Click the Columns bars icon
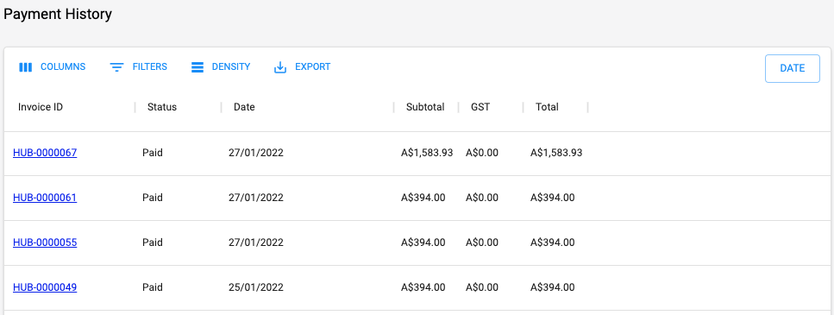The height and width of the screenshot is (315, 834). click(x=26, y=67)
